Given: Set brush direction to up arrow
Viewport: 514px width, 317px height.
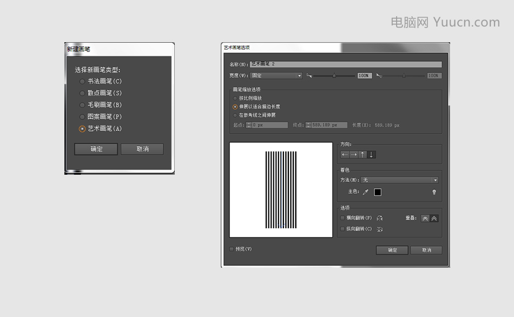Looking at the screenshot, I should [x=363, y=155].
